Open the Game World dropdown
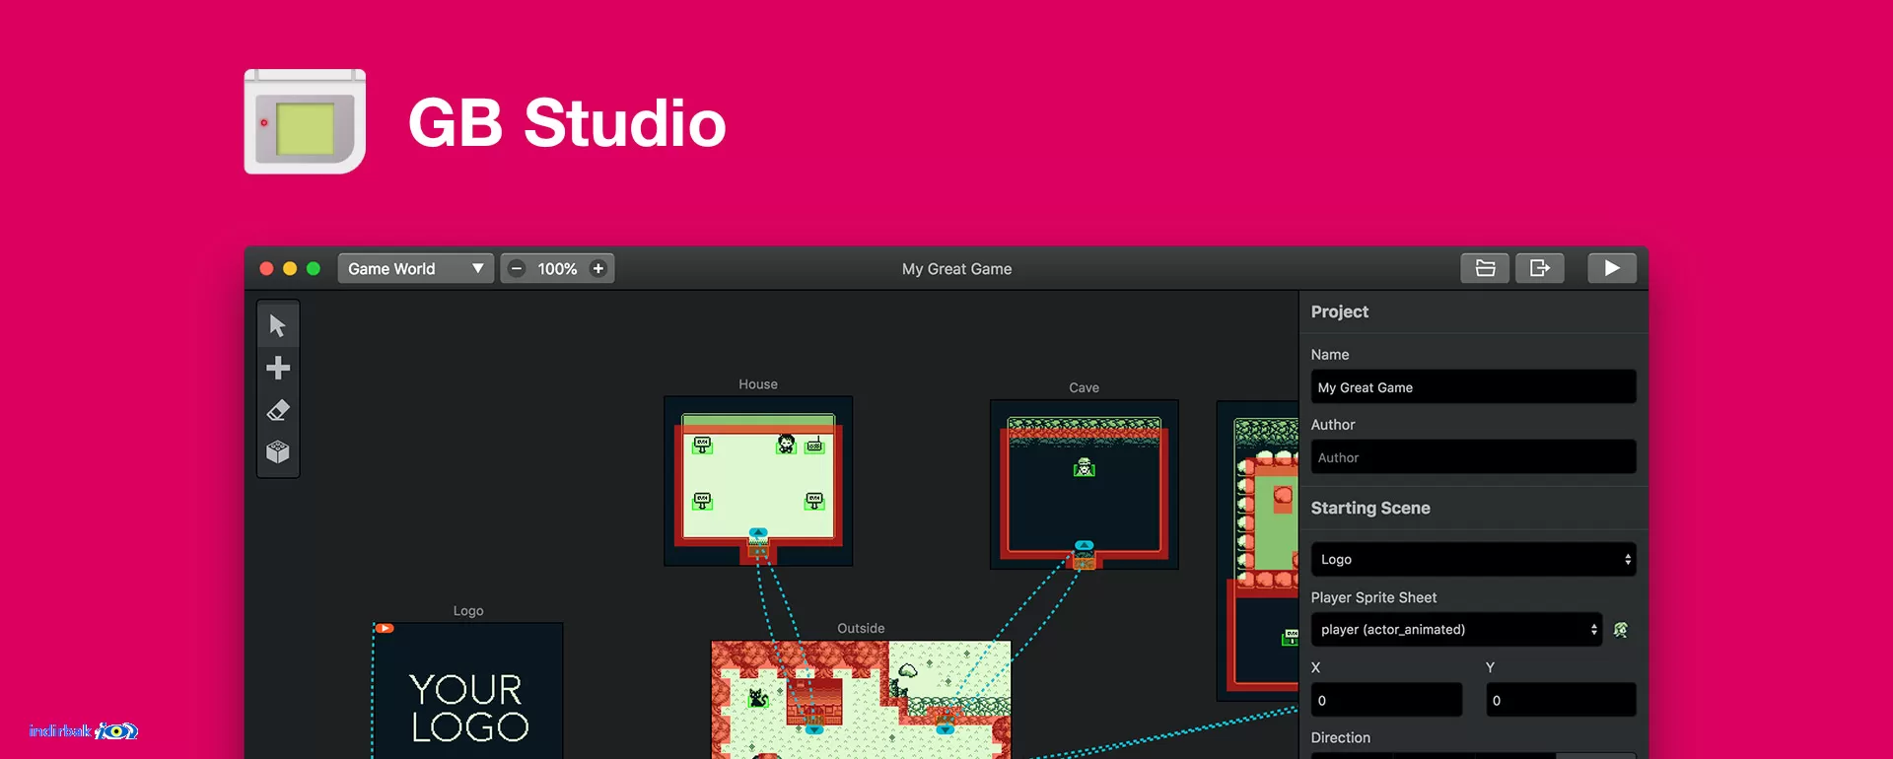The width and height of the screenshot is (1893, 759). click(416, 268)
